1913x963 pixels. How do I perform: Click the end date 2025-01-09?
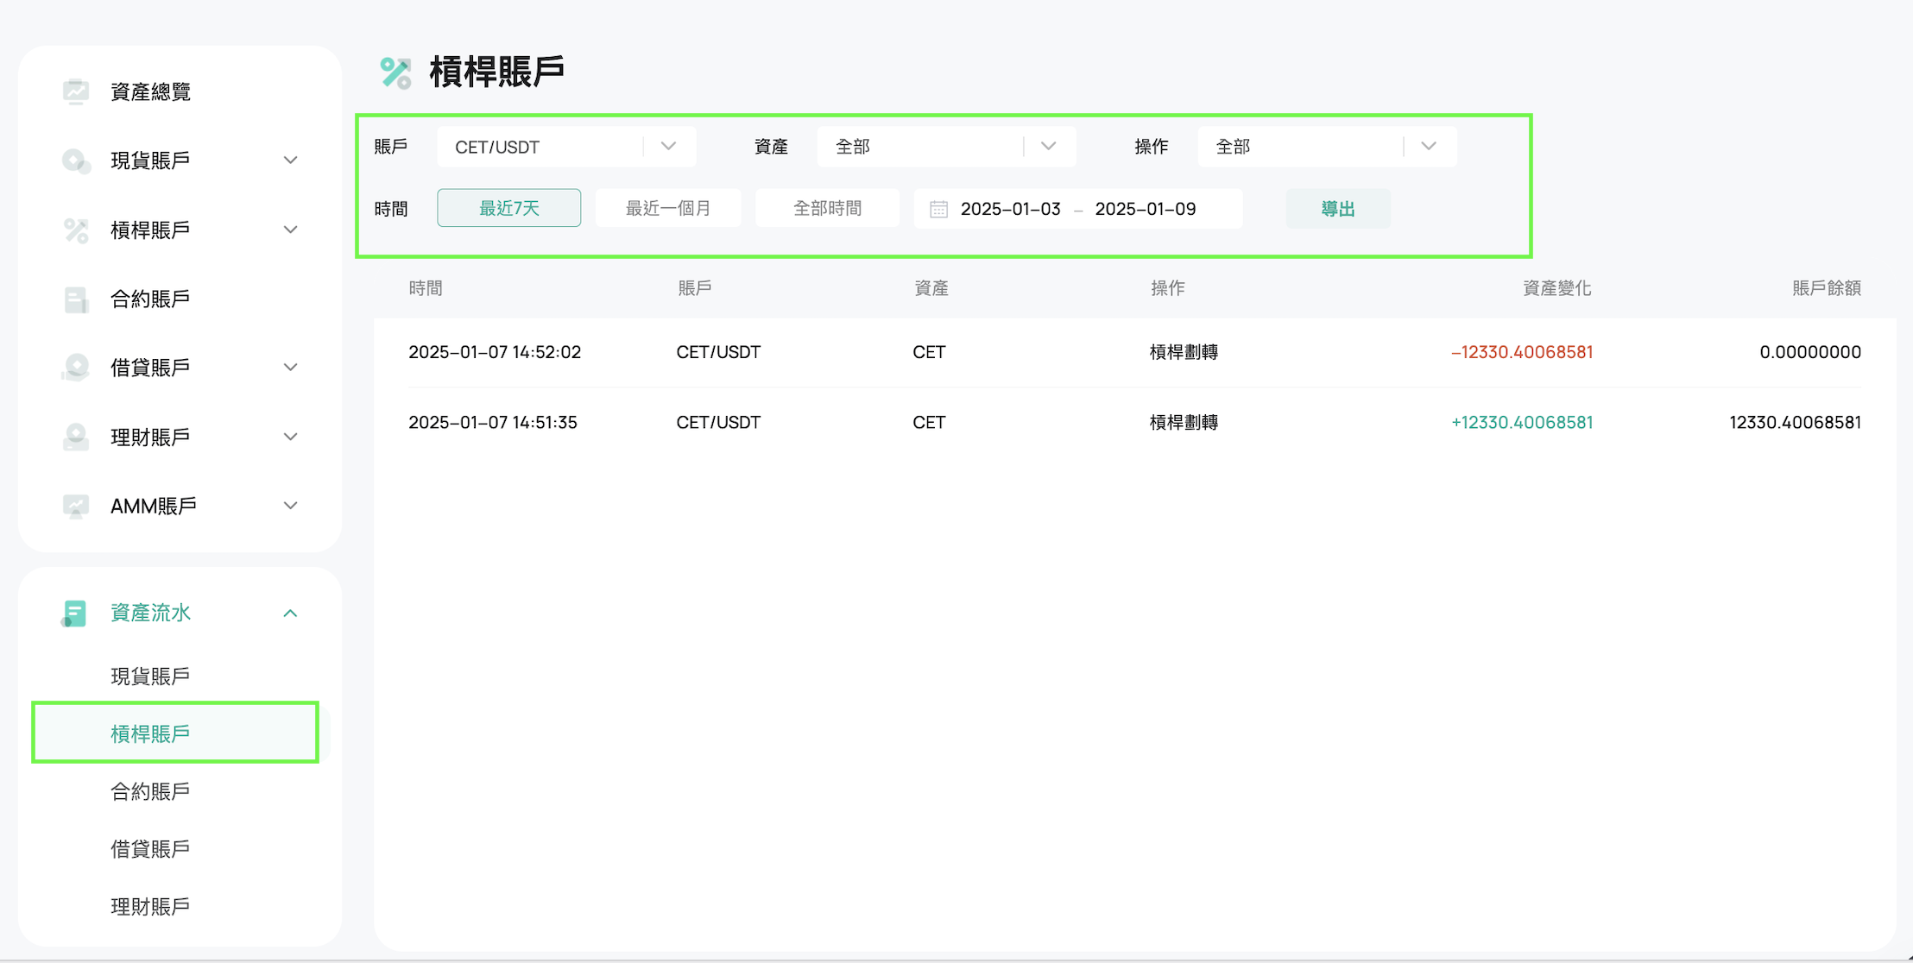(1146, 209)
